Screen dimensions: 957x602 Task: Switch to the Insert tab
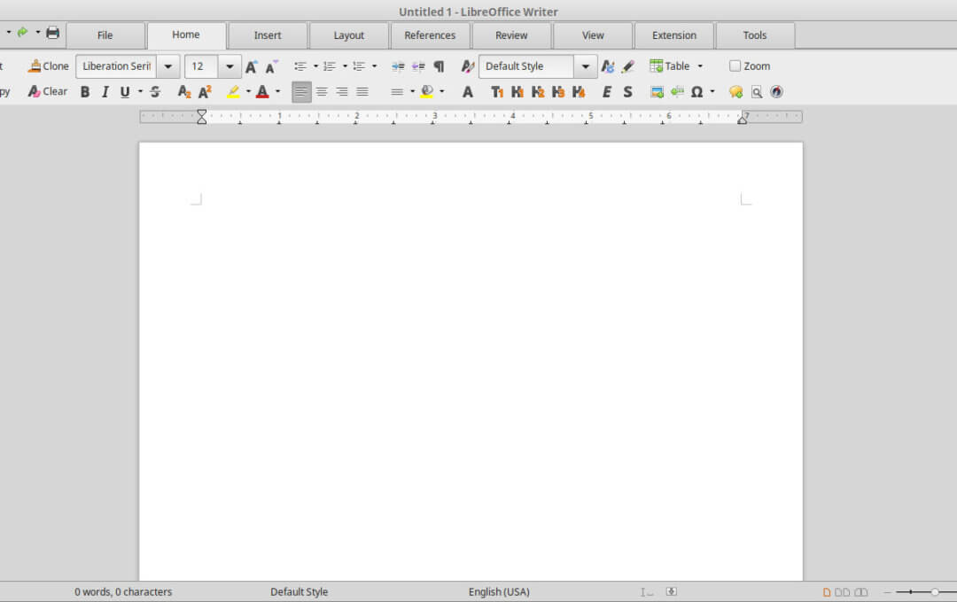click(x=268, y=35)
